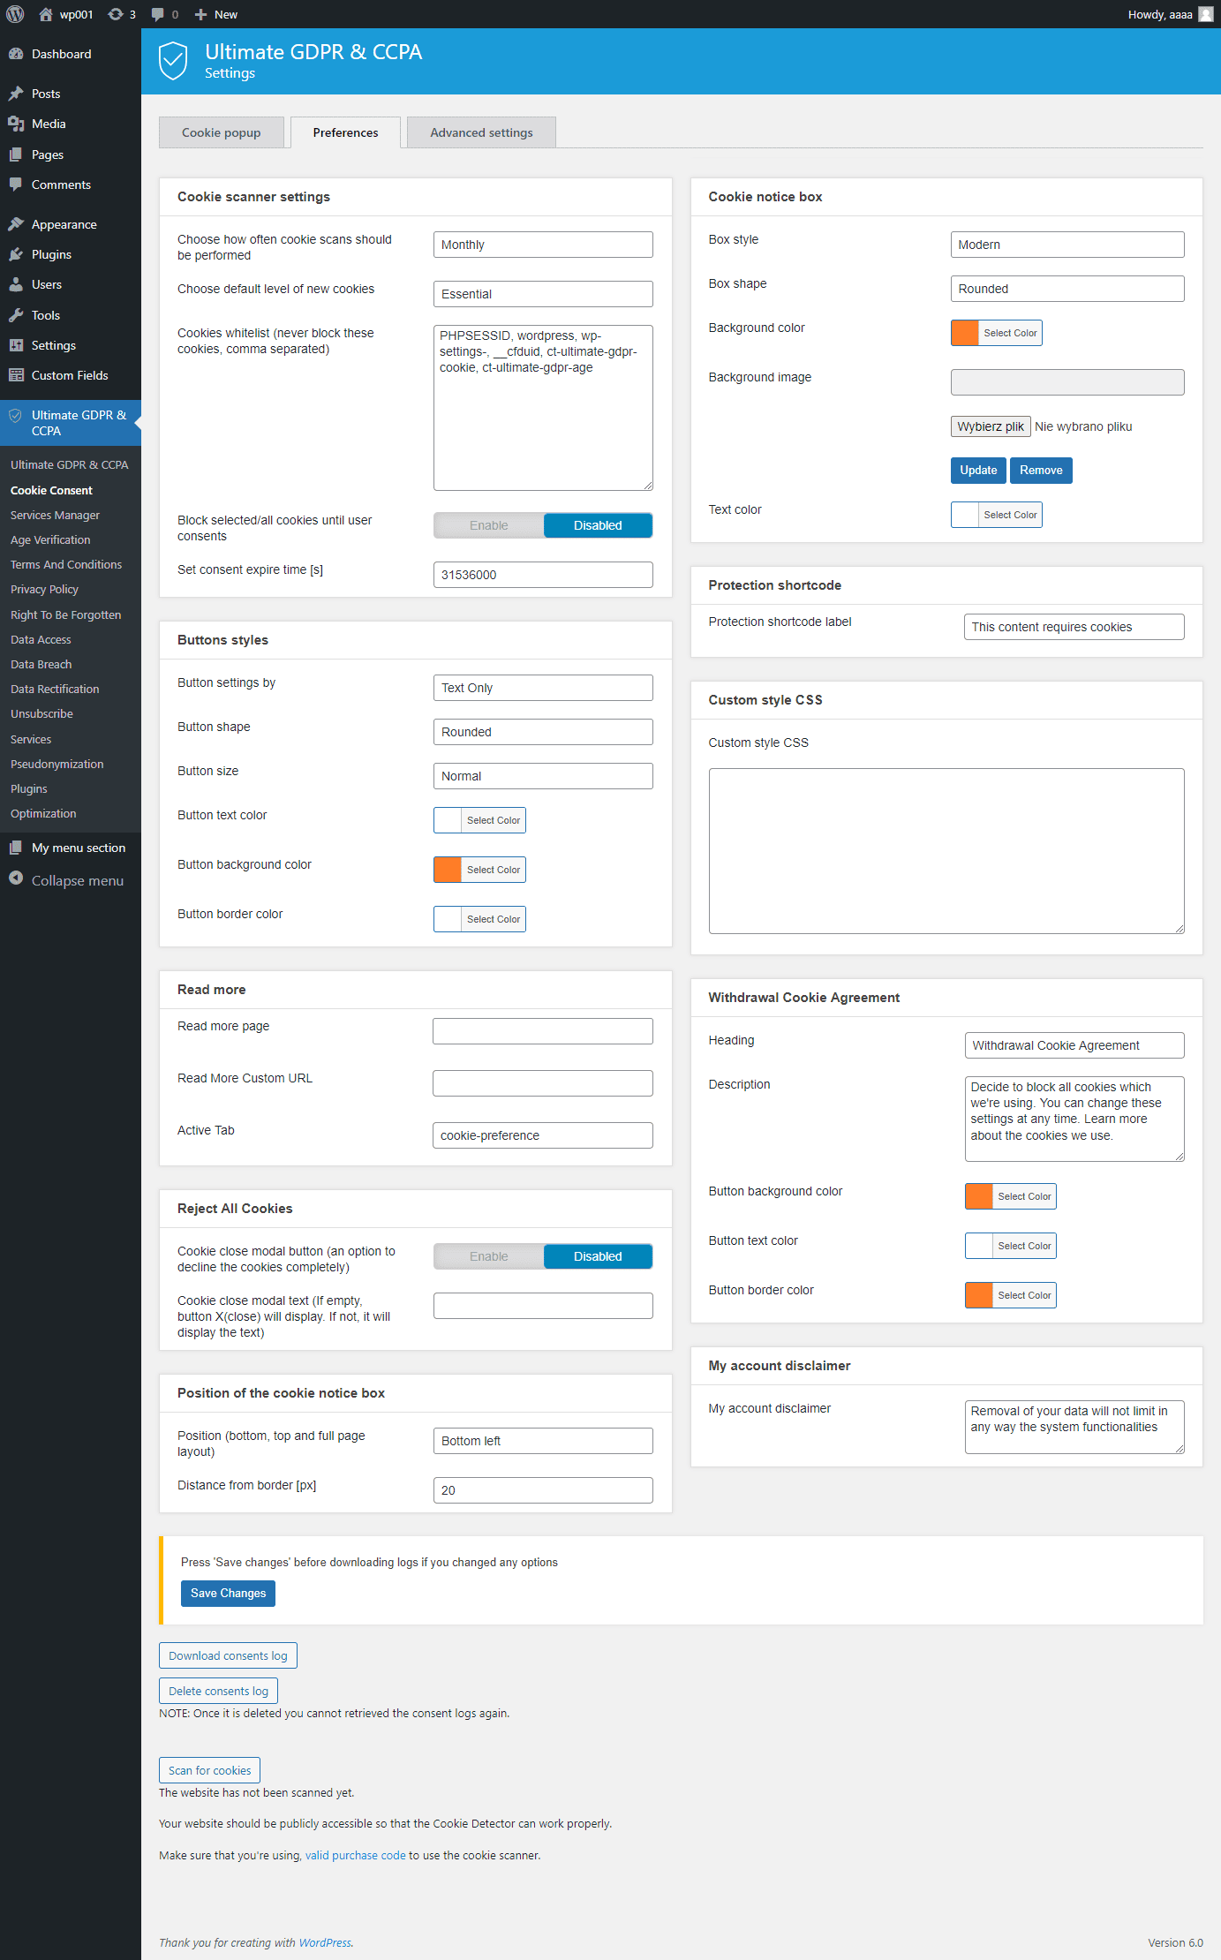Click the plus New icon
This screenshot has height=1960, width=1221.
pos(200,14)
